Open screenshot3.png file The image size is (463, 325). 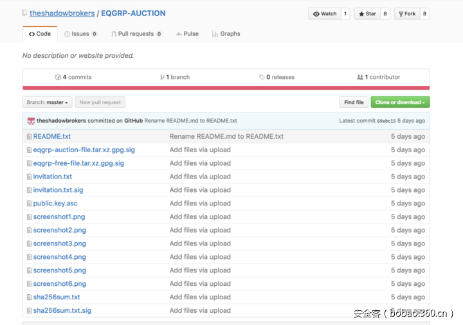coord(60,243)
